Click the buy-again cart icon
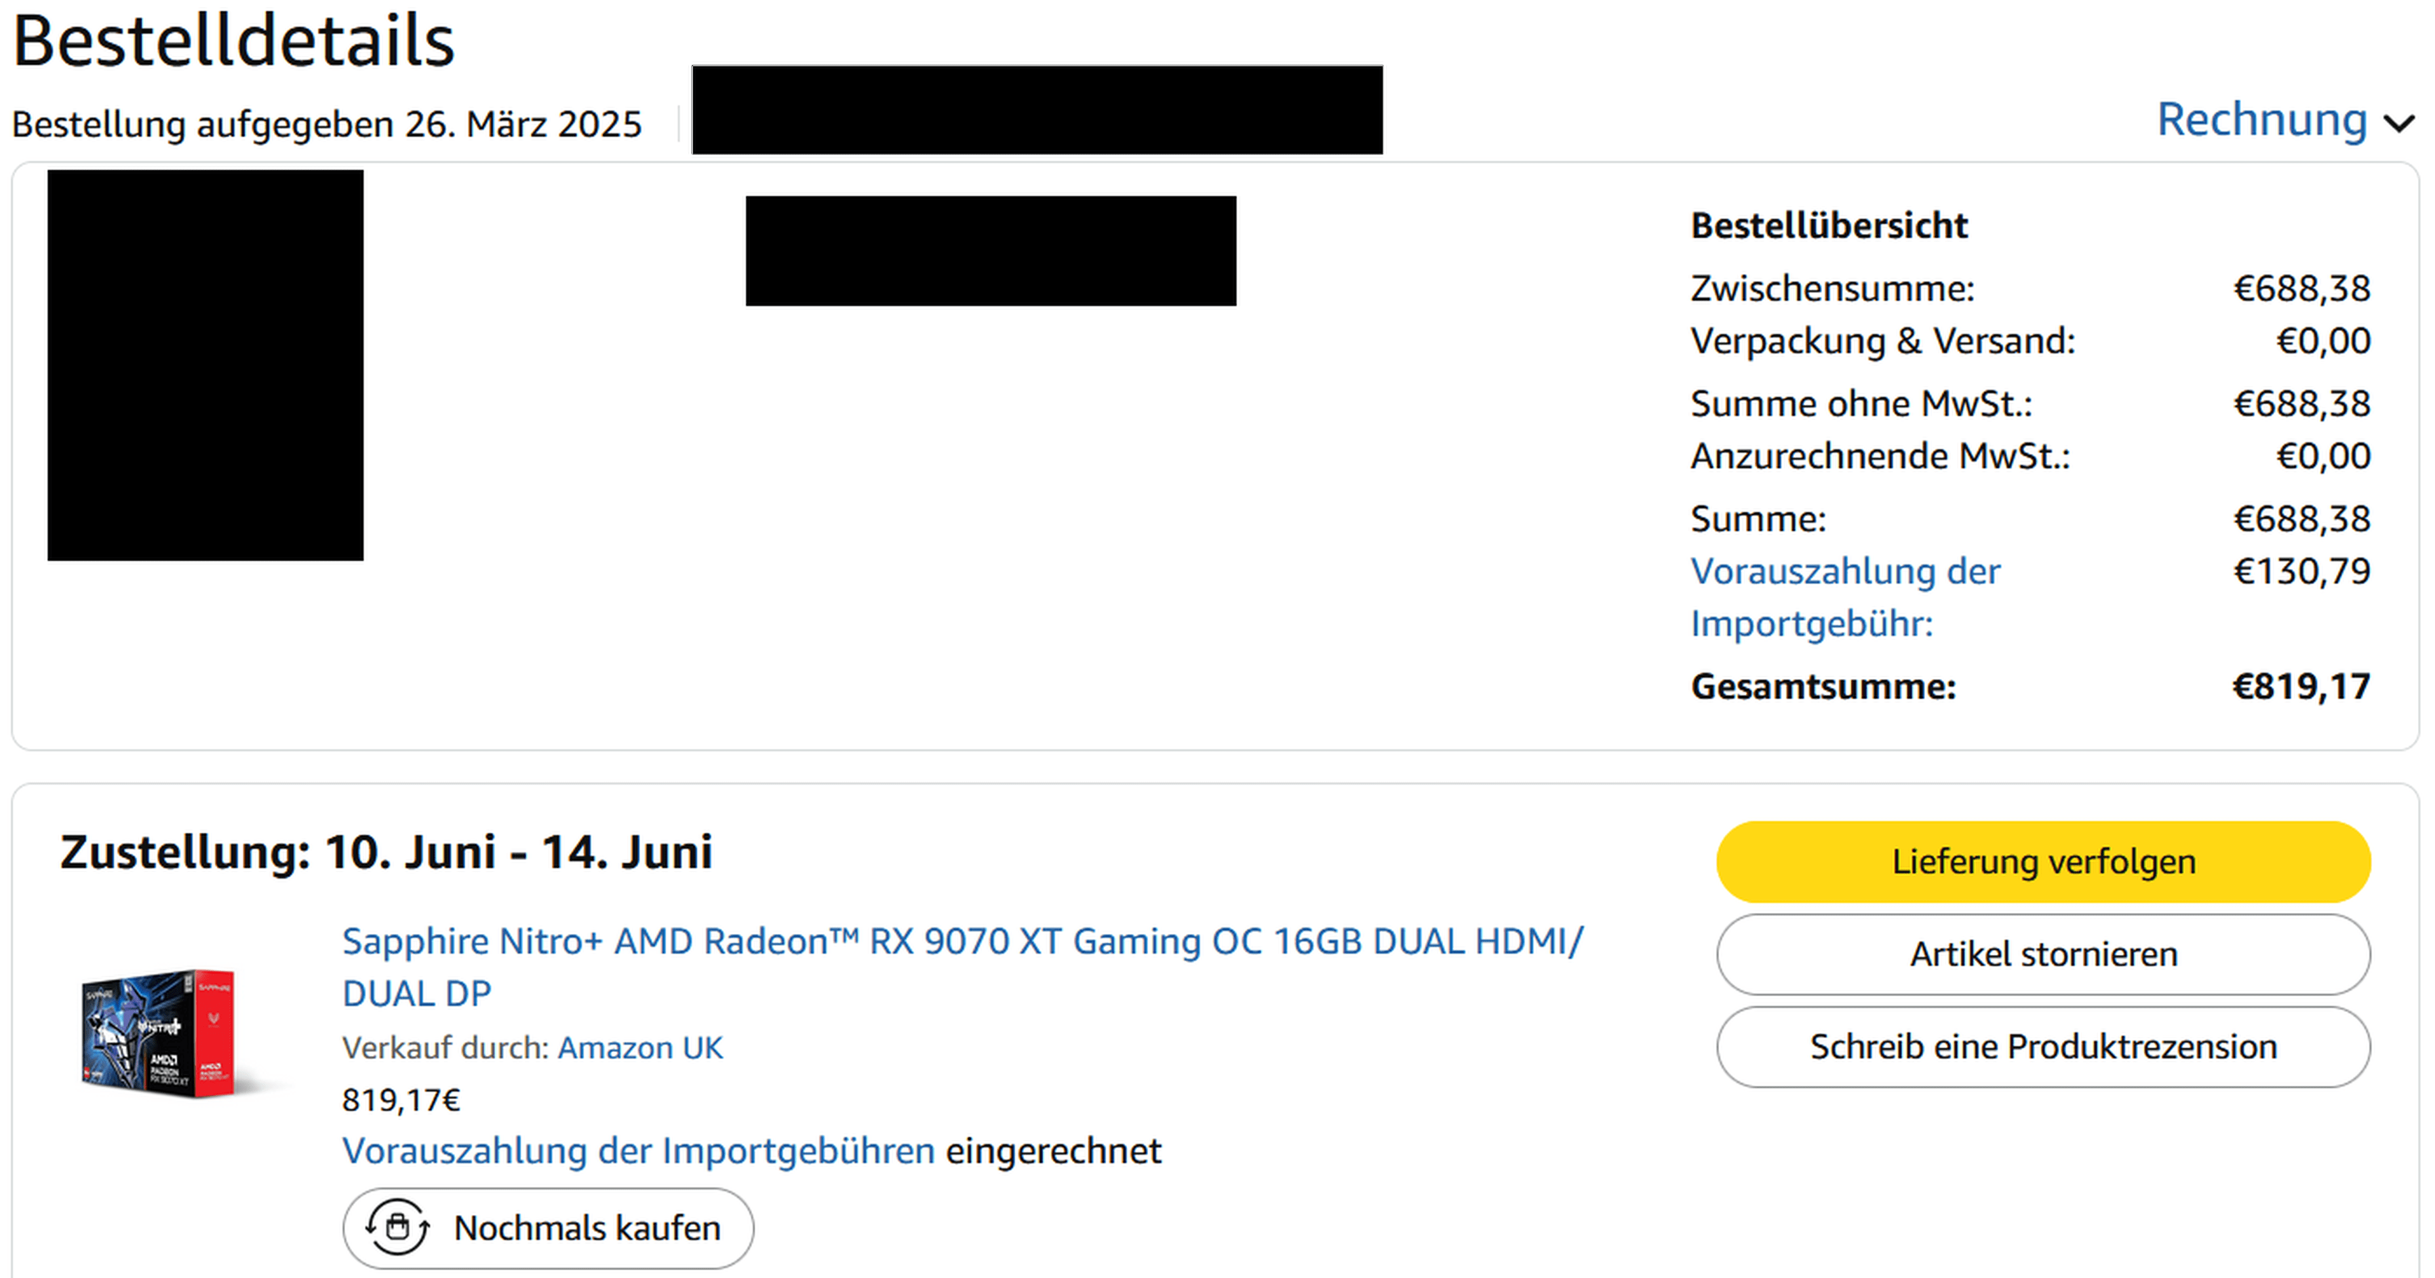 coord(398,1227)
